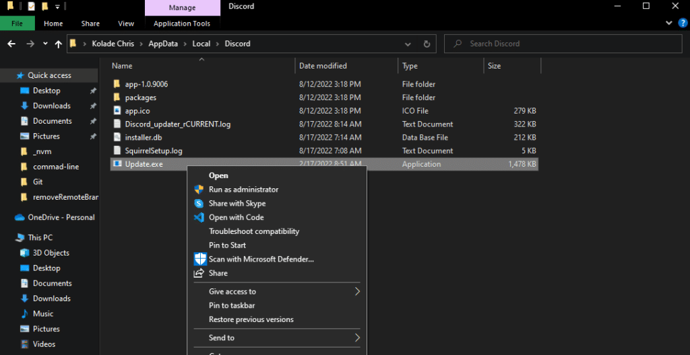Expand the Send to submenu
Screen dimensions: 690x355
[x=277, y=338]
